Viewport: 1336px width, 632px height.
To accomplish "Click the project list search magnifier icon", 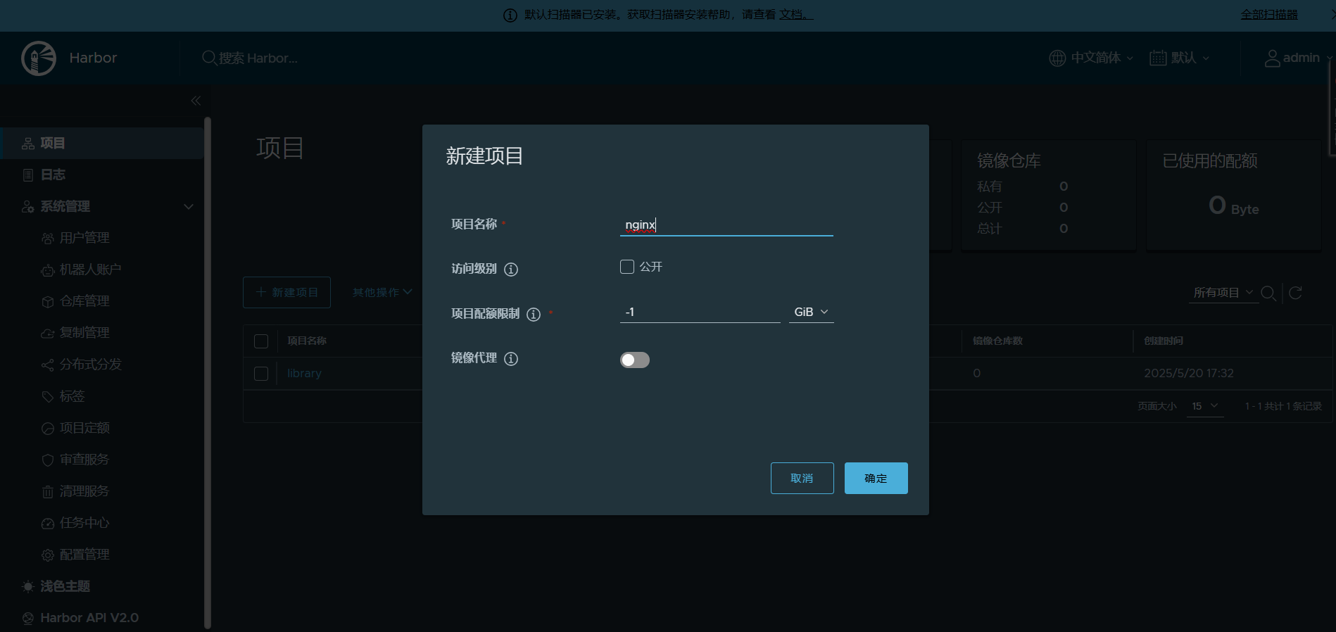I will pos(1268,293).
